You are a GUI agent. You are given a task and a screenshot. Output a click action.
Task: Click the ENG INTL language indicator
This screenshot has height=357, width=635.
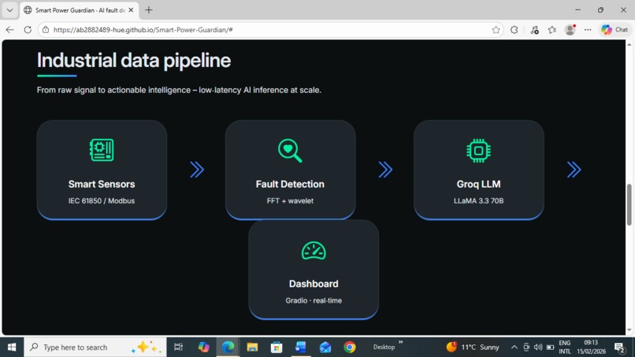[x=565, y=348]
